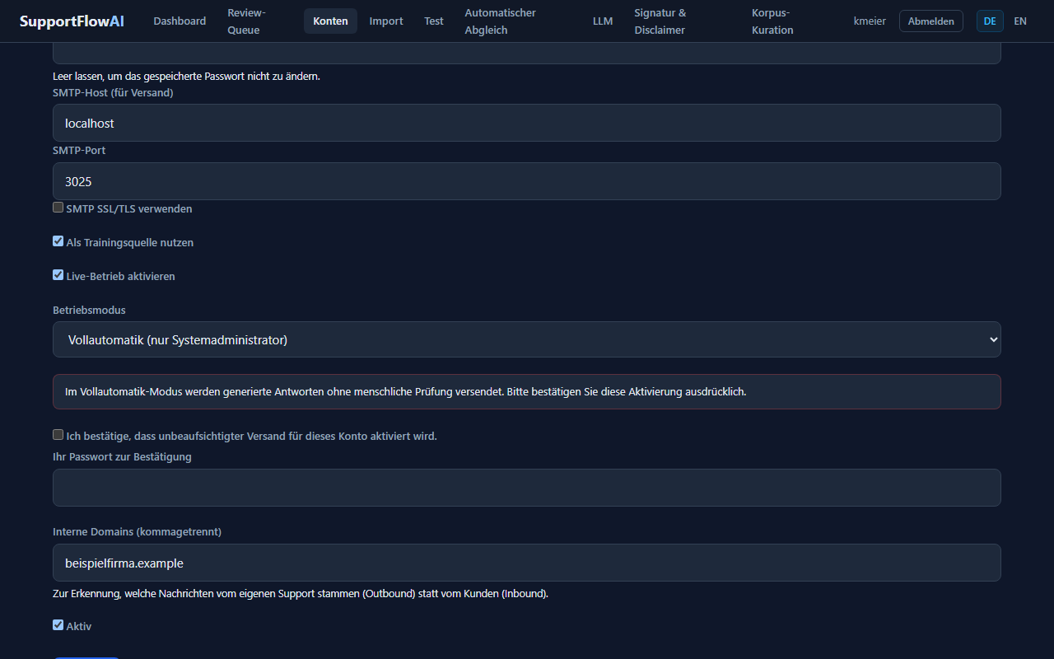
Task: Open Signatur & Disclaimer page
Action: tap(660, 21)
